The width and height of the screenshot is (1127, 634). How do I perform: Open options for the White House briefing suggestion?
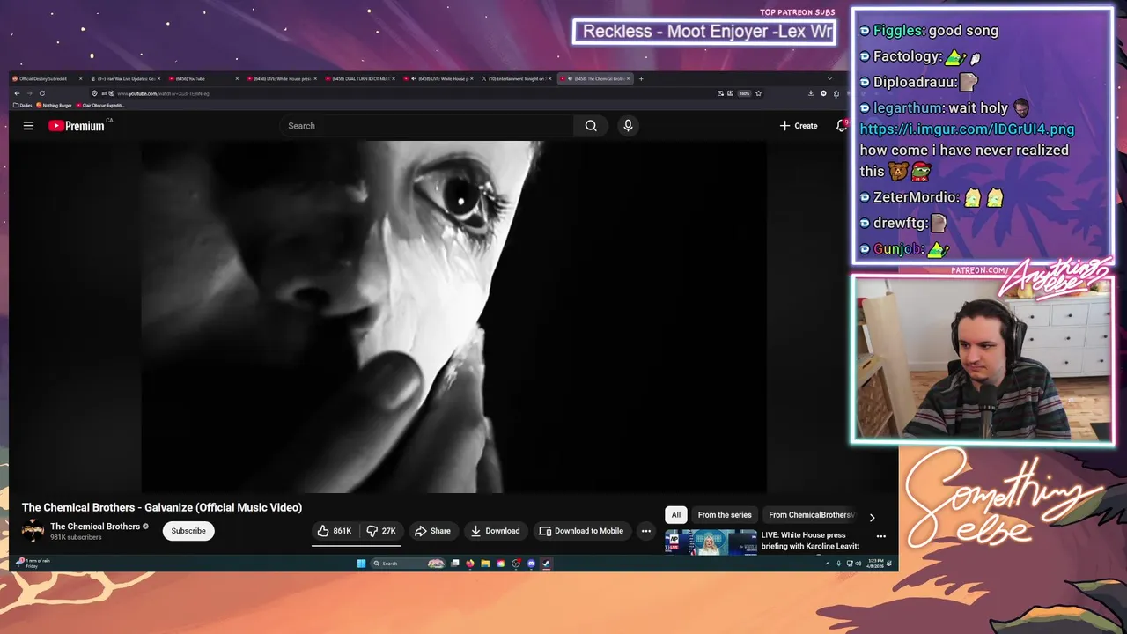[x=880, y=536]
